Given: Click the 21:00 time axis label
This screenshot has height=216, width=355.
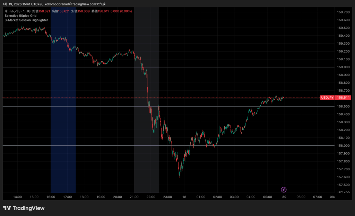Looking at the screenshot, I should (134, 197).
